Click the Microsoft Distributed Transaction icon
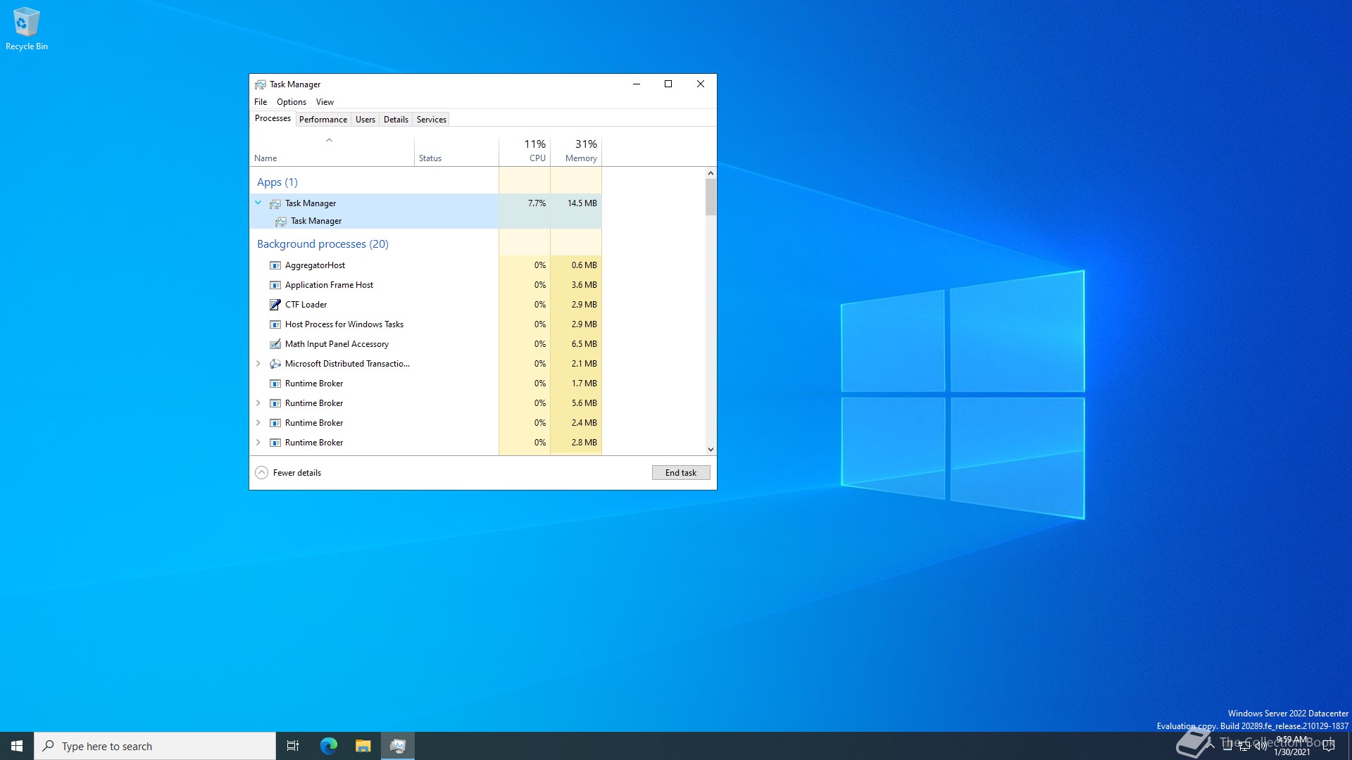 click(275, 364)
